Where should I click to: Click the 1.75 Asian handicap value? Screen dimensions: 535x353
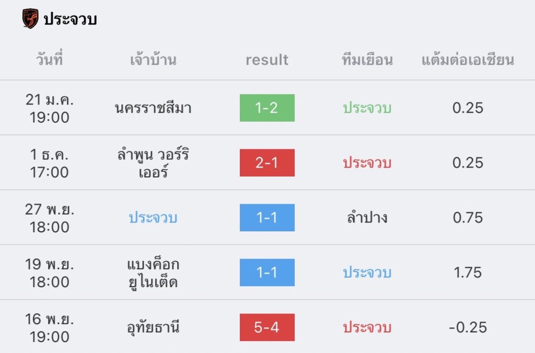(468, 273)
